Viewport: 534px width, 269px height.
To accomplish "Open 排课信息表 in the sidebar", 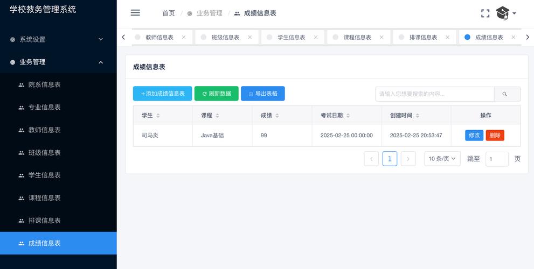I will [x=58, y=221].
